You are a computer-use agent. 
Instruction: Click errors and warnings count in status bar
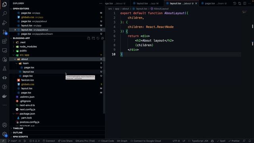click(x=35, y=141)
